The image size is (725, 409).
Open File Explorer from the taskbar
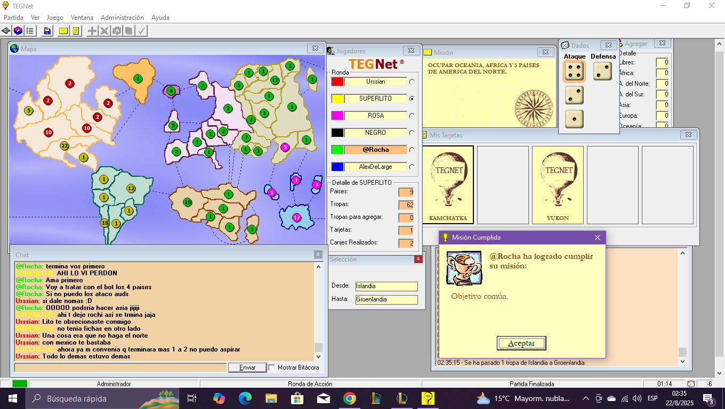click(271, 398)
